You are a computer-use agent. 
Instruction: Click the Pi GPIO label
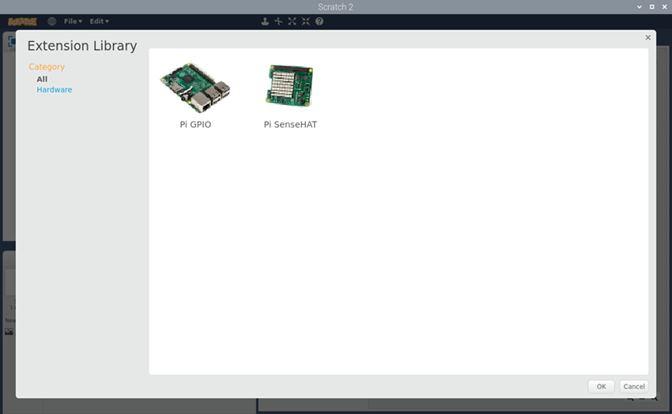point(195,125)
